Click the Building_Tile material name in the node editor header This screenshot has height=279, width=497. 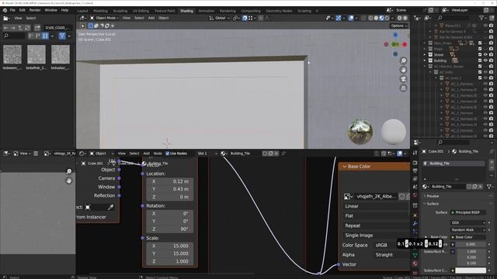coord(240,153)
